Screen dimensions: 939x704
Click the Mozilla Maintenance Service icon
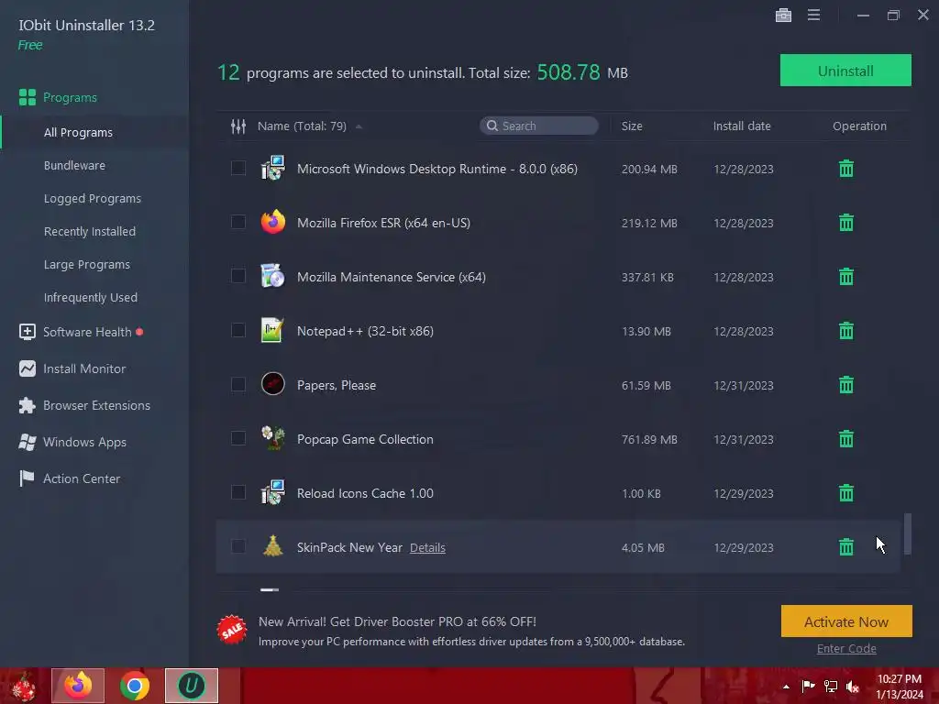tap(272, 276)
